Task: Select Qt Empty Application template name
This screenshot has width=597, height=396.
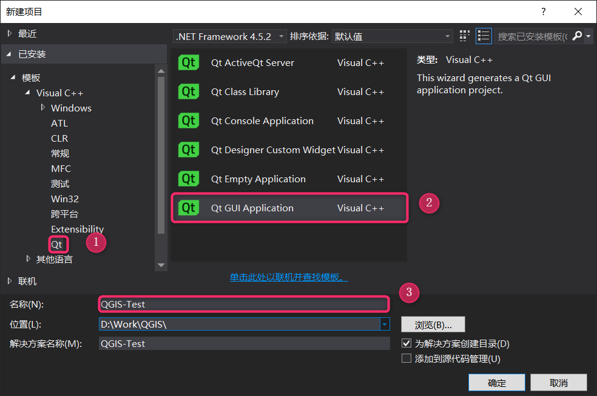Action: pos(258,179)
